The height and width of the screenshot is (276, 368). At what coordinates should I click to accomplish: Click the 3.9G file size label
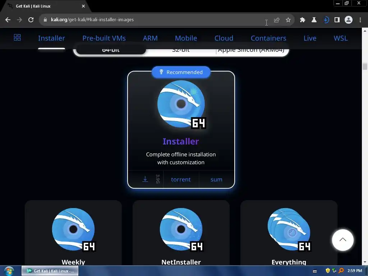(x=158, y=179)
